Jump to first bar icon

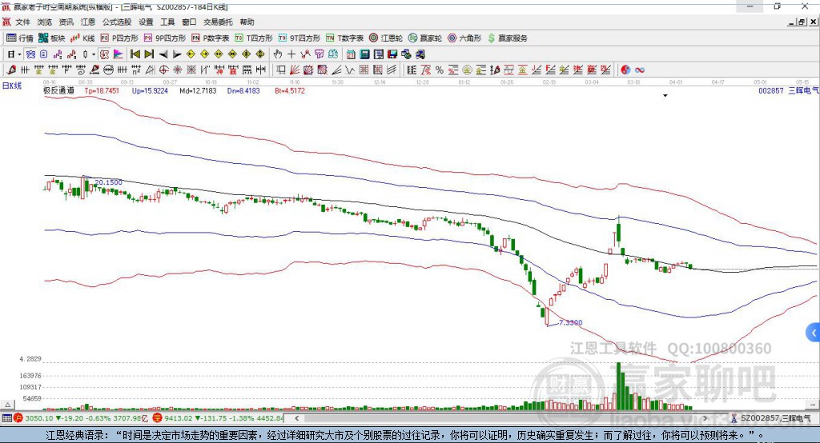coord(135,54)
